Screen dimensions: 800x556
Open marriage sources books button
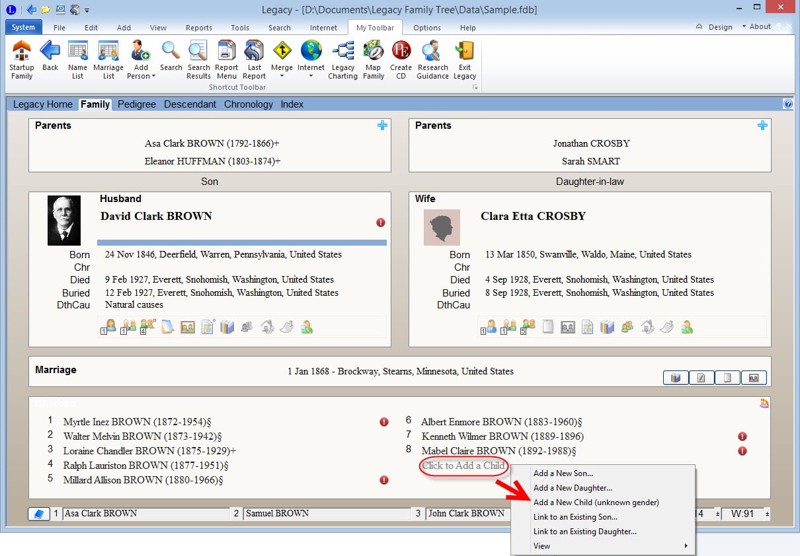click(x=675, y=378)
